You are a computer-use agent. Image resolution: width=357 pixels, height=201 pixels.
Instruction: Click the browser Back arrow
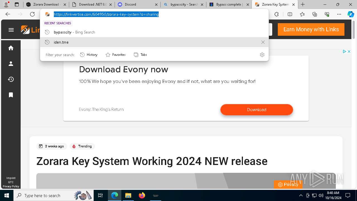8,14
